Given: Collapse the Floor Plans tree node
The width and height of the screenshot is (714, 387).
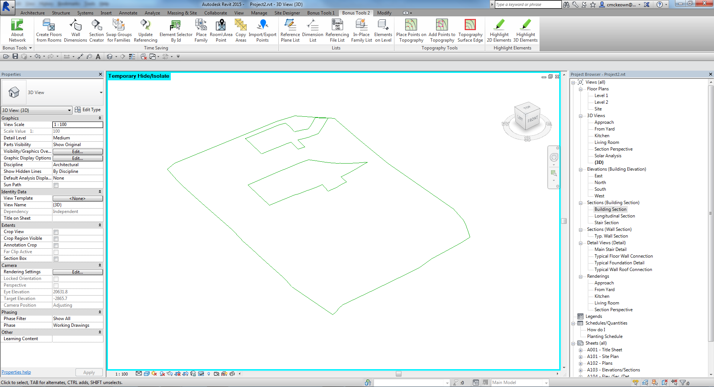Looking at the screenshot, I should click(580, 89).
